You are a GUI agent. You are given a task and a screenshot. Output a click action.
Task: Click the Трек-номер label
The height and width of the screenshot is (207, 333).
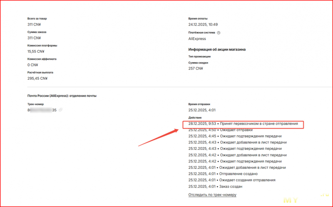tap(35, 104)
